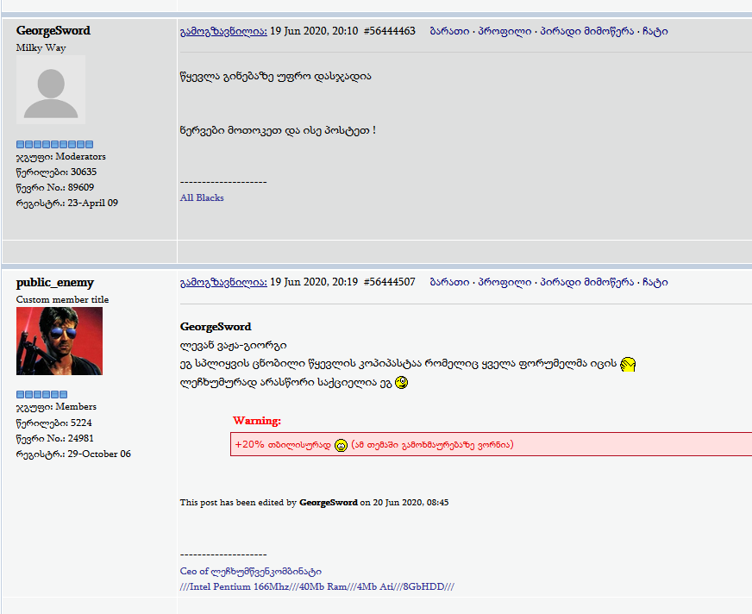Click the facepalm smiley emoticon
The width and height of the screenshot is (752, 614).
628,365
